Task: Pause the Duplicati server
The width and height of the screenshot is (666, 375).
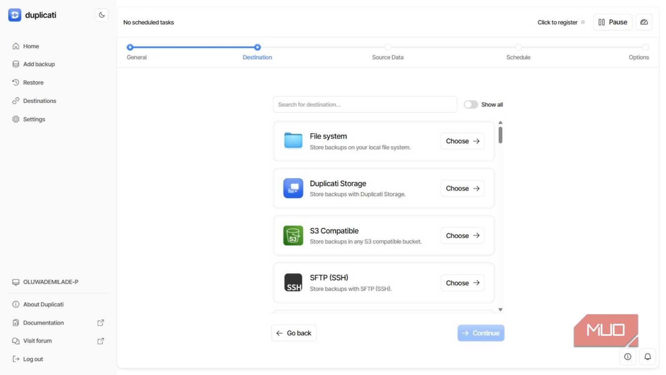Action: [613, 22]
